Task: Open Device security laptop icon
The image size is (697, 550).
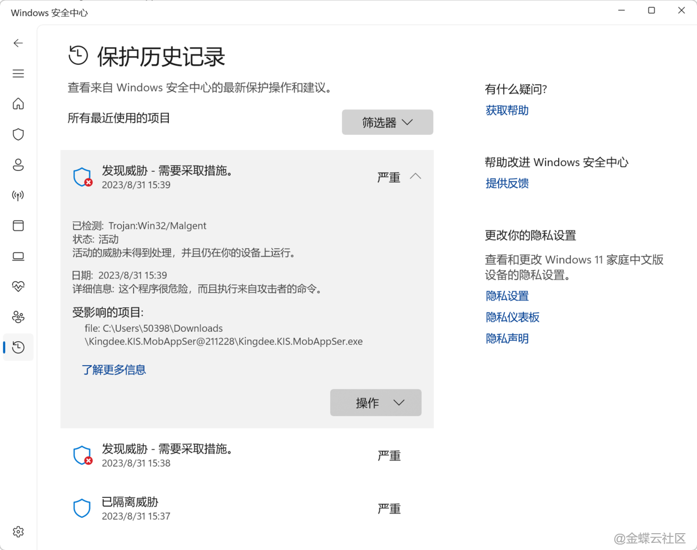Action: point(19,256)
